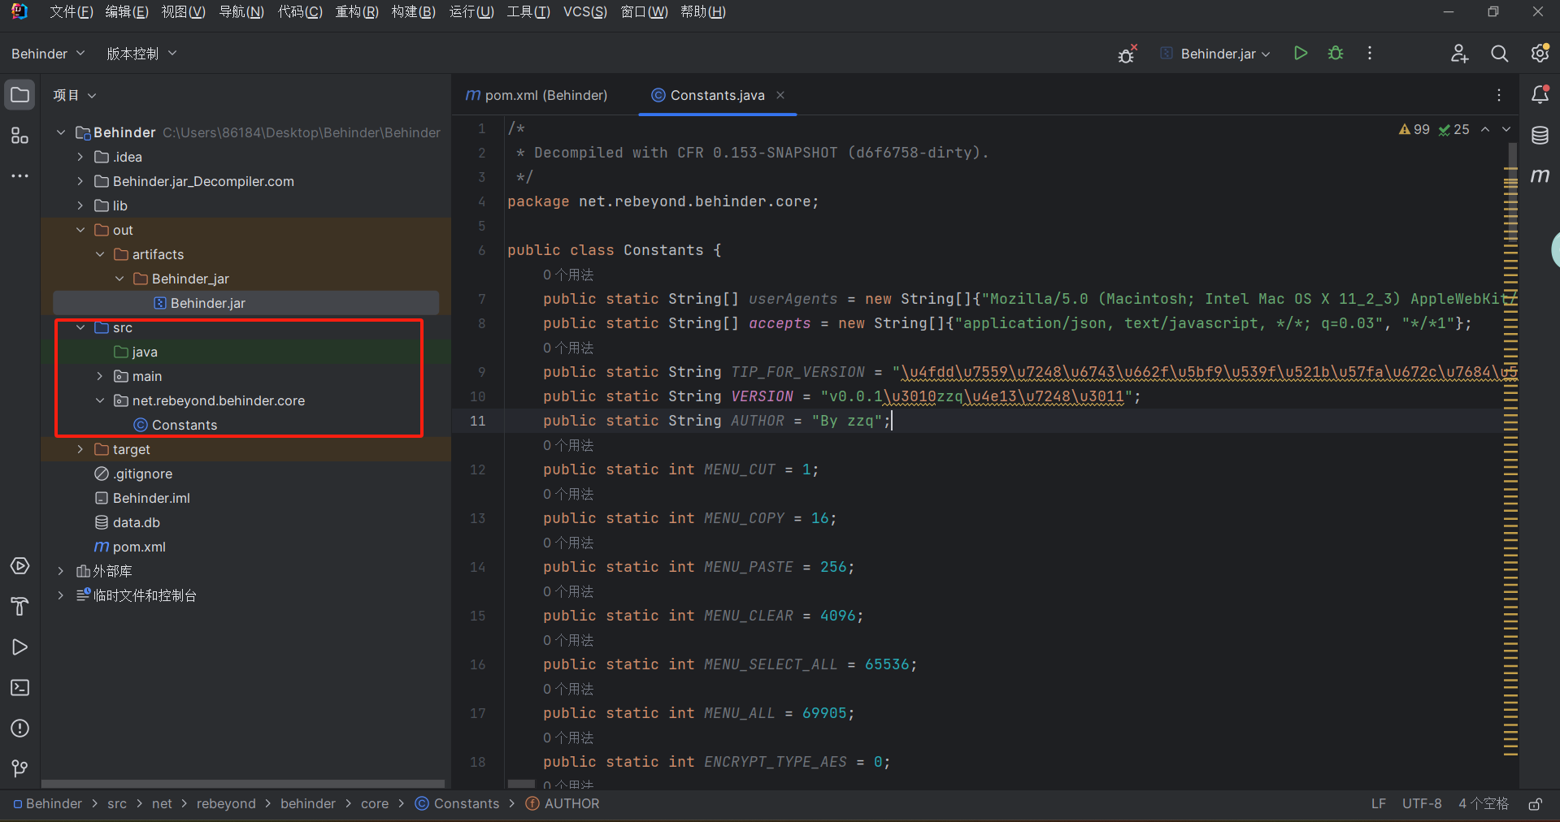Collapse the out folder
1560x822 pixels.
(80, 230)
